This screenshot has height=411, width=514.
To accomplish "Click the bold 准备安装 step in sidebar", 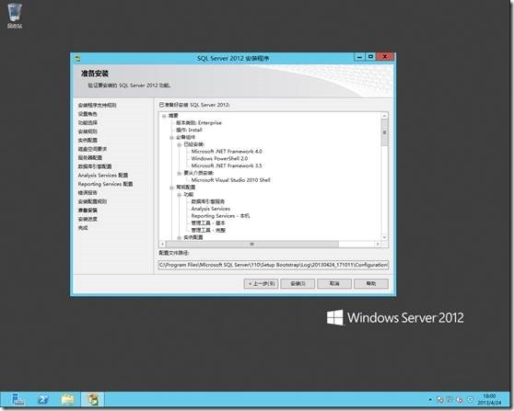I will [x=88, y=211].
